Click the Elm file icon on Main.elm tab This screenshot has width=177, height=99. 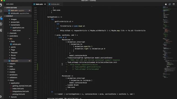[x=34, y=4]
